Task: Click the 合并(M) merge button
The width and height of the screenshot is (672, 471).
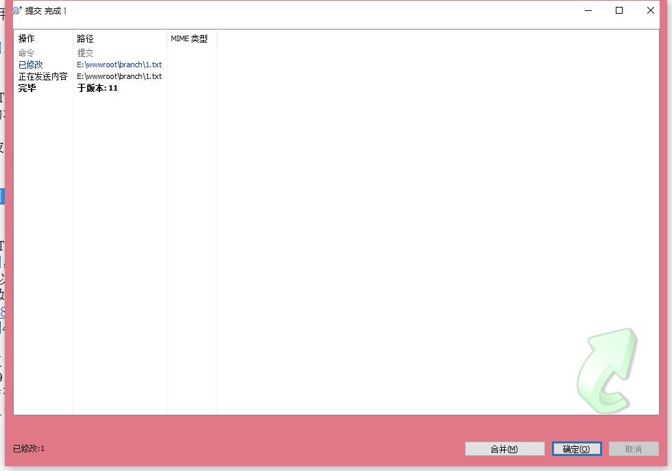Action: pyautogui.click(x=505, y=449)
